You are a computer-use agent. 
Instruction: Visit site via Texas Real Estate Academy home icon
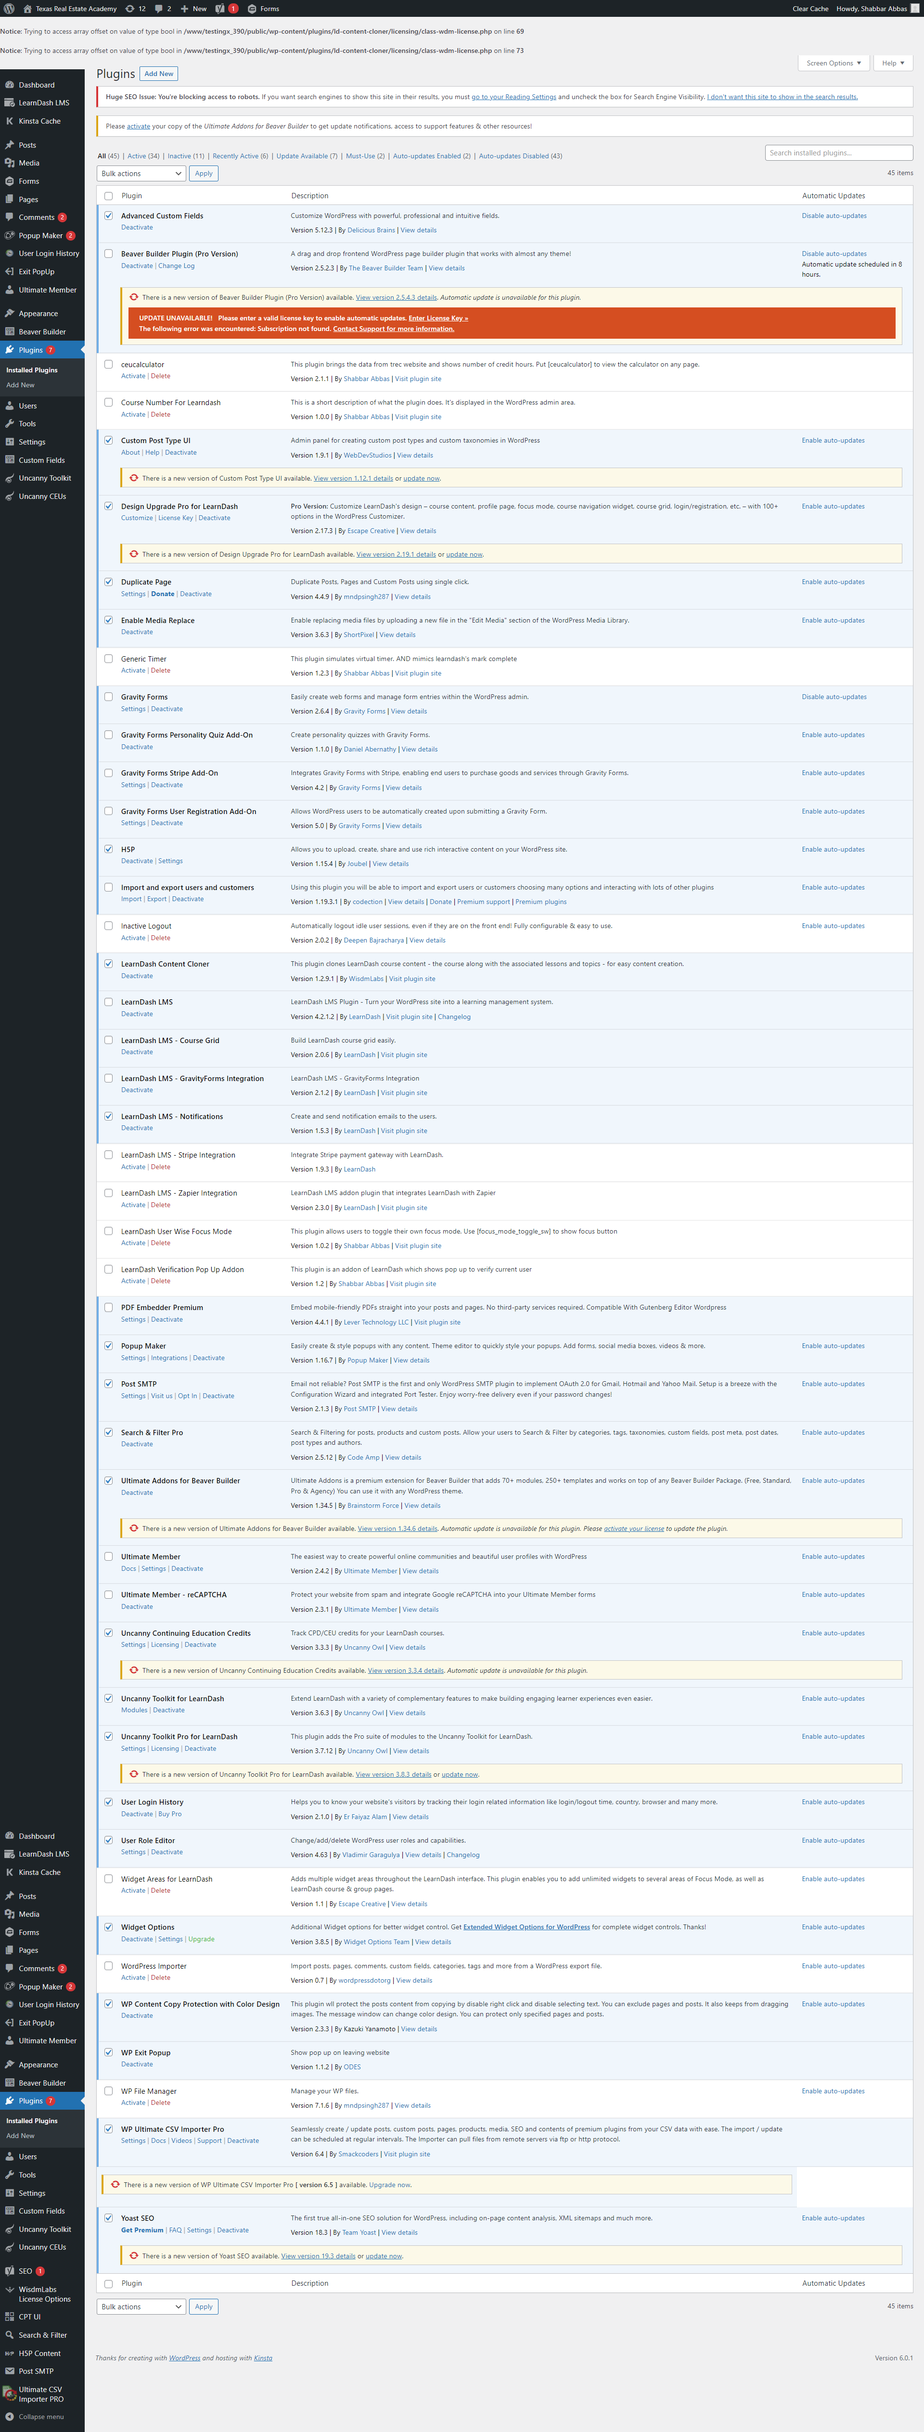click(27, 9)
